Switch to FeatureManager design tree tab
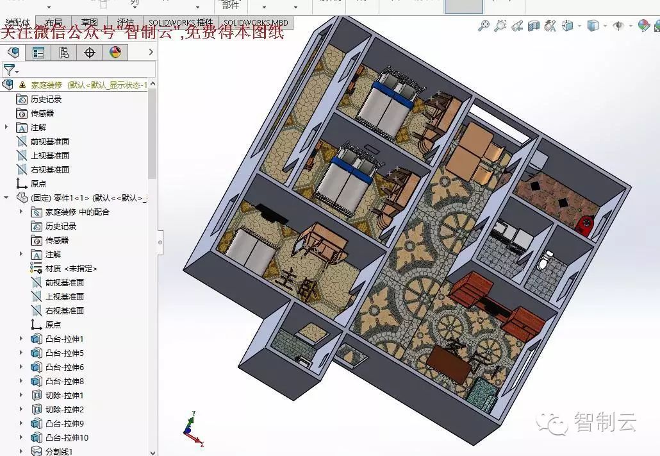 tap(13, 52)
